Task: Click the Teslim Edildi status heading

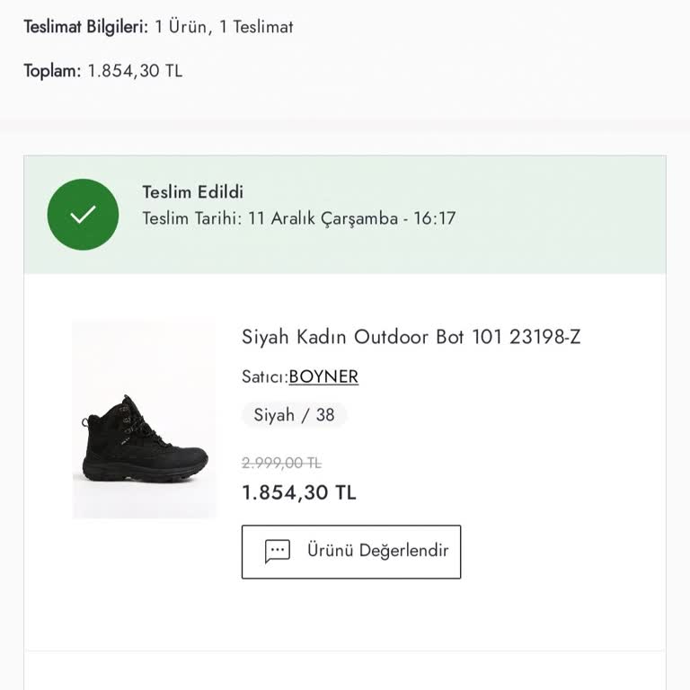Action: click(192, 192)
